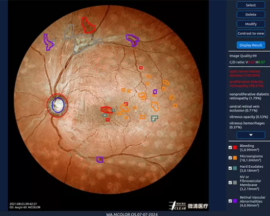Click the orange Microangioma color swatch
This screenshot has height=216, width=270.
235,158
